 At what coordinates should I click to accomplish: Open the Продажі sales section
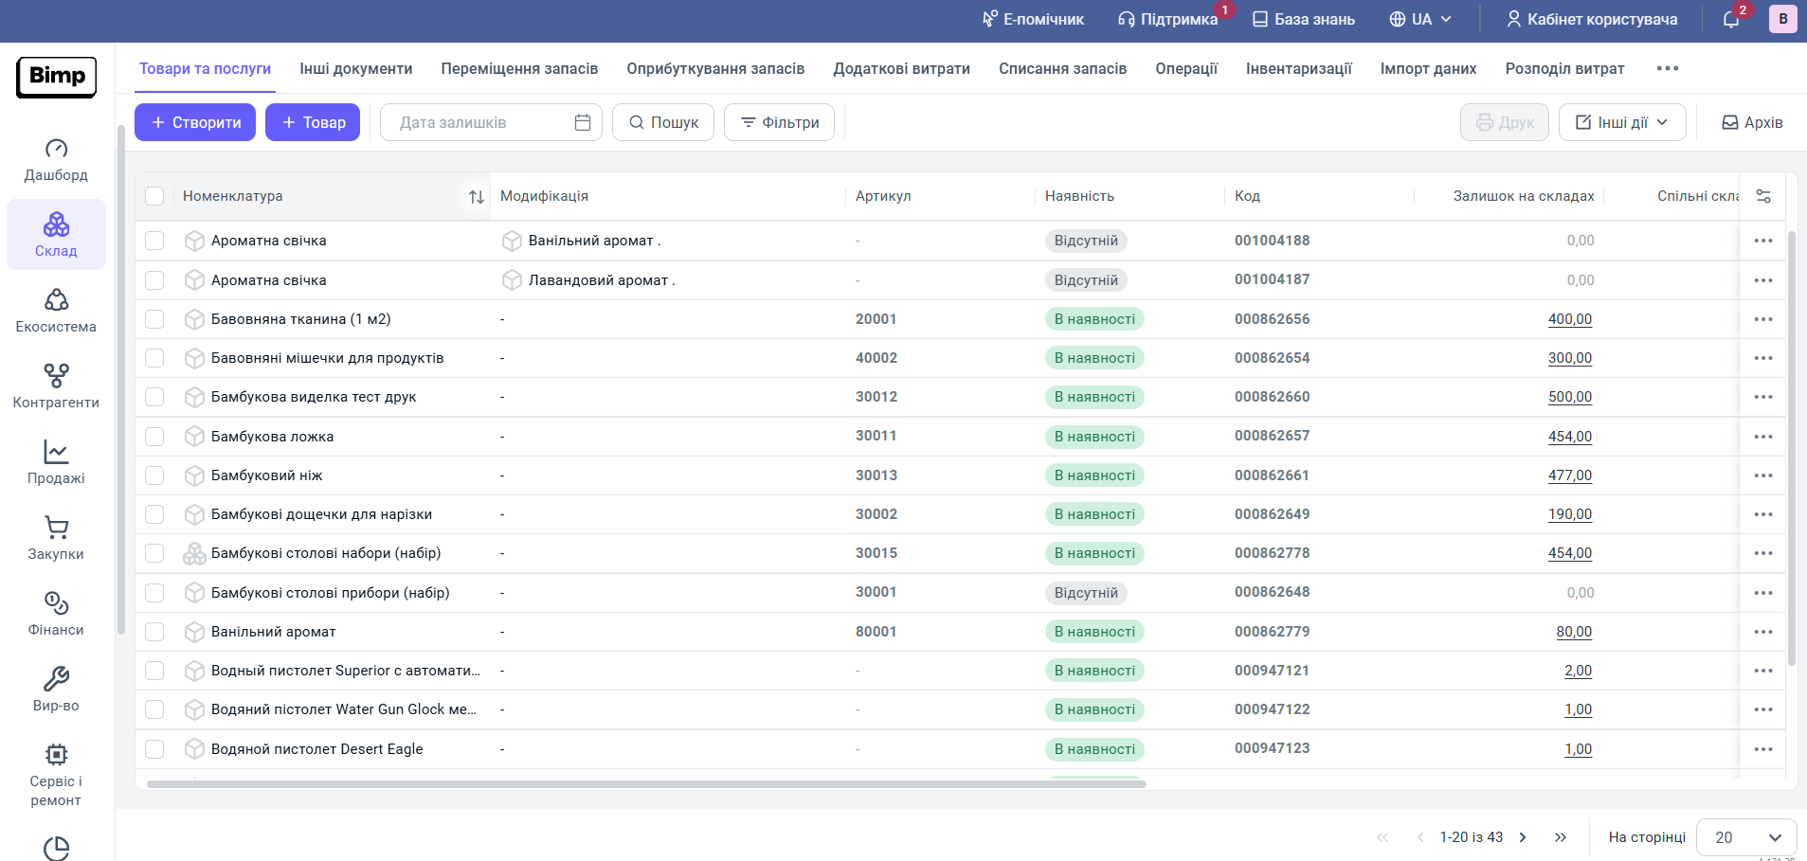(x=56, y=463)
